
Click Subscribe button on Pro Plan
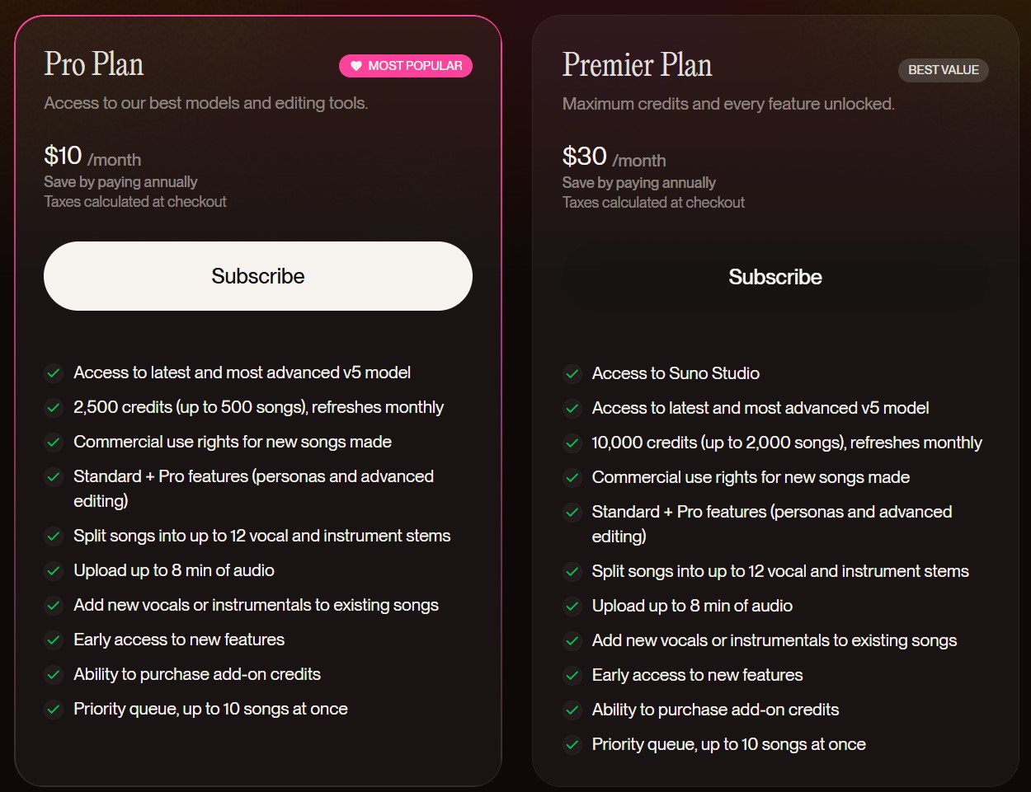point(257,276)
